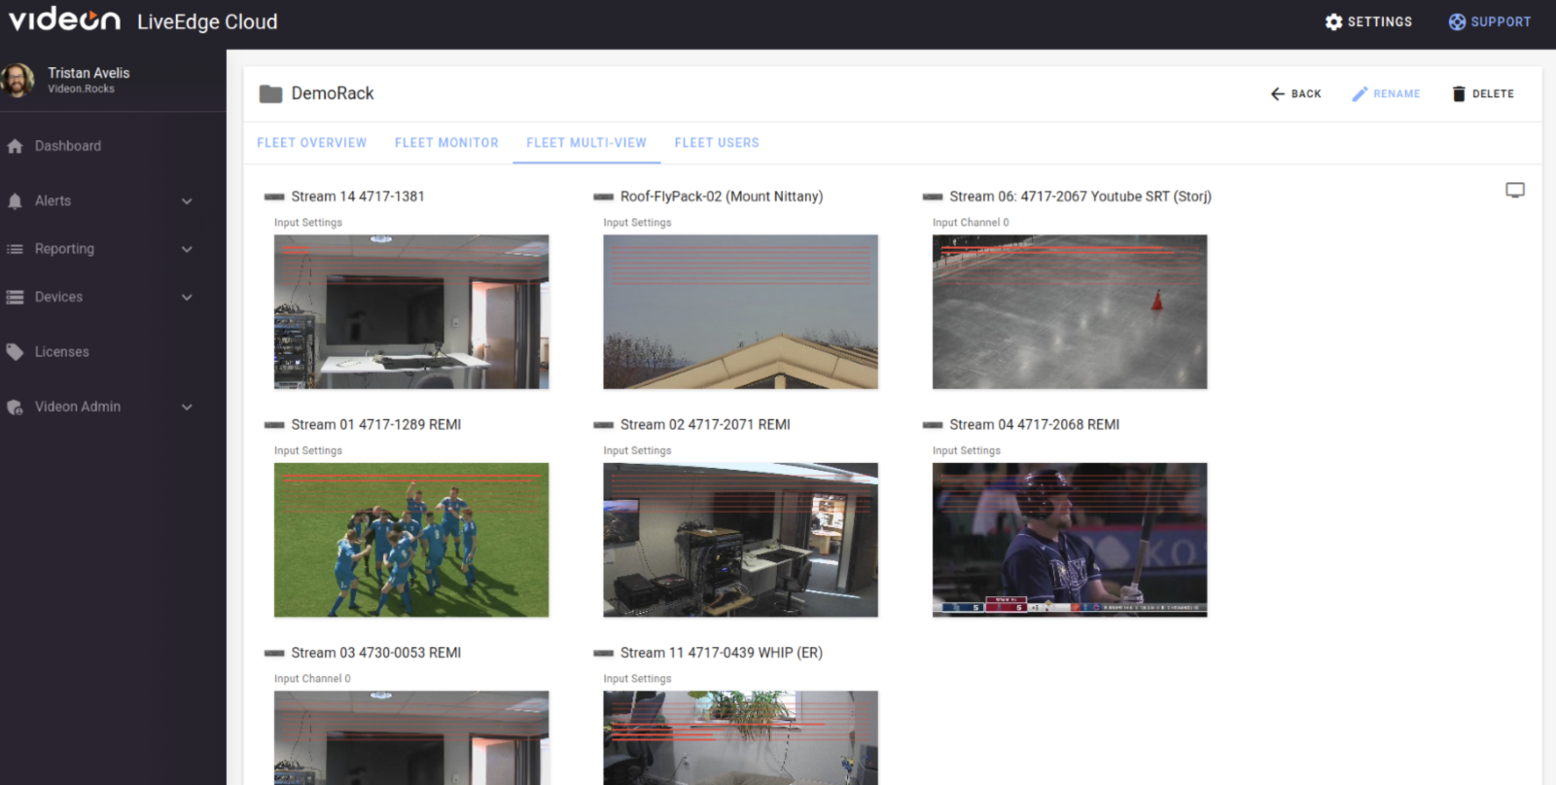Expand the Videon Admin chevron

click(x=187, y=408)
